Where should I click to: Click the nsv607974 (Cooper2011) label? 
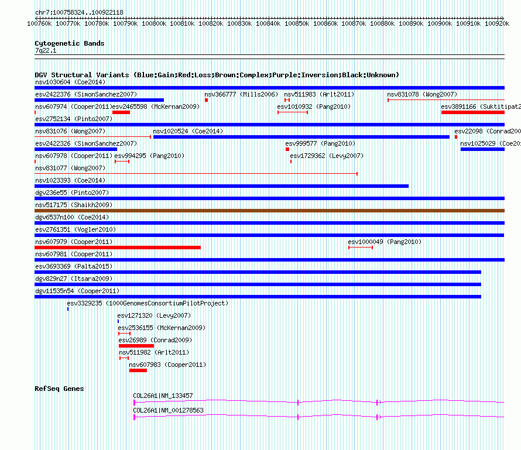(74, 107)
